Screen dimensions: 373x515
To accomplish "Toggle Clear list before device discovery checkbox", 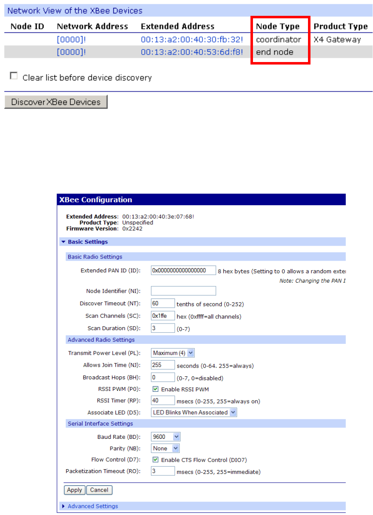I will (14, 76).
